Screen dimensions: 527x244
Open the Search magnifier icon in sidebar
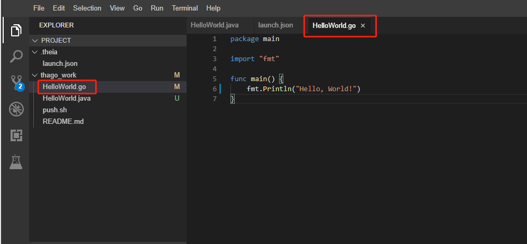pos(16,56)
